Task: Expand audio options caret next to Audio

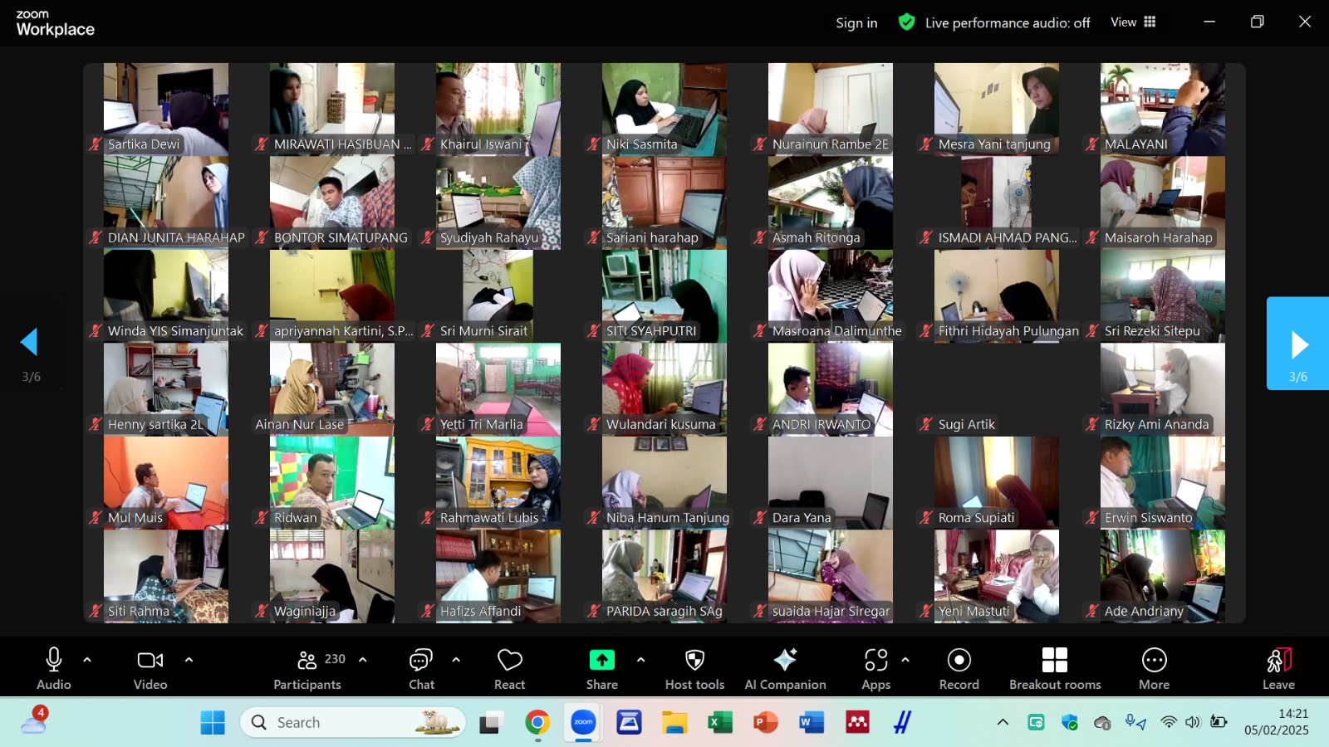Action: 87,660
